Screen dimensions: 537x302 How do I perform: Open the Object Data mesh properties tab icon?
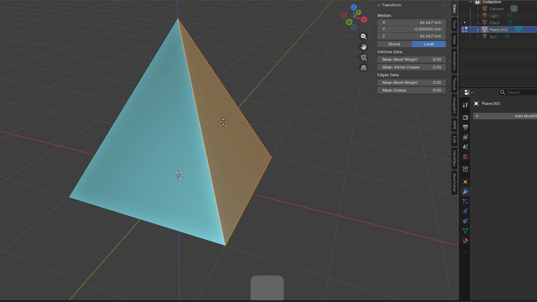coord(465,231)
